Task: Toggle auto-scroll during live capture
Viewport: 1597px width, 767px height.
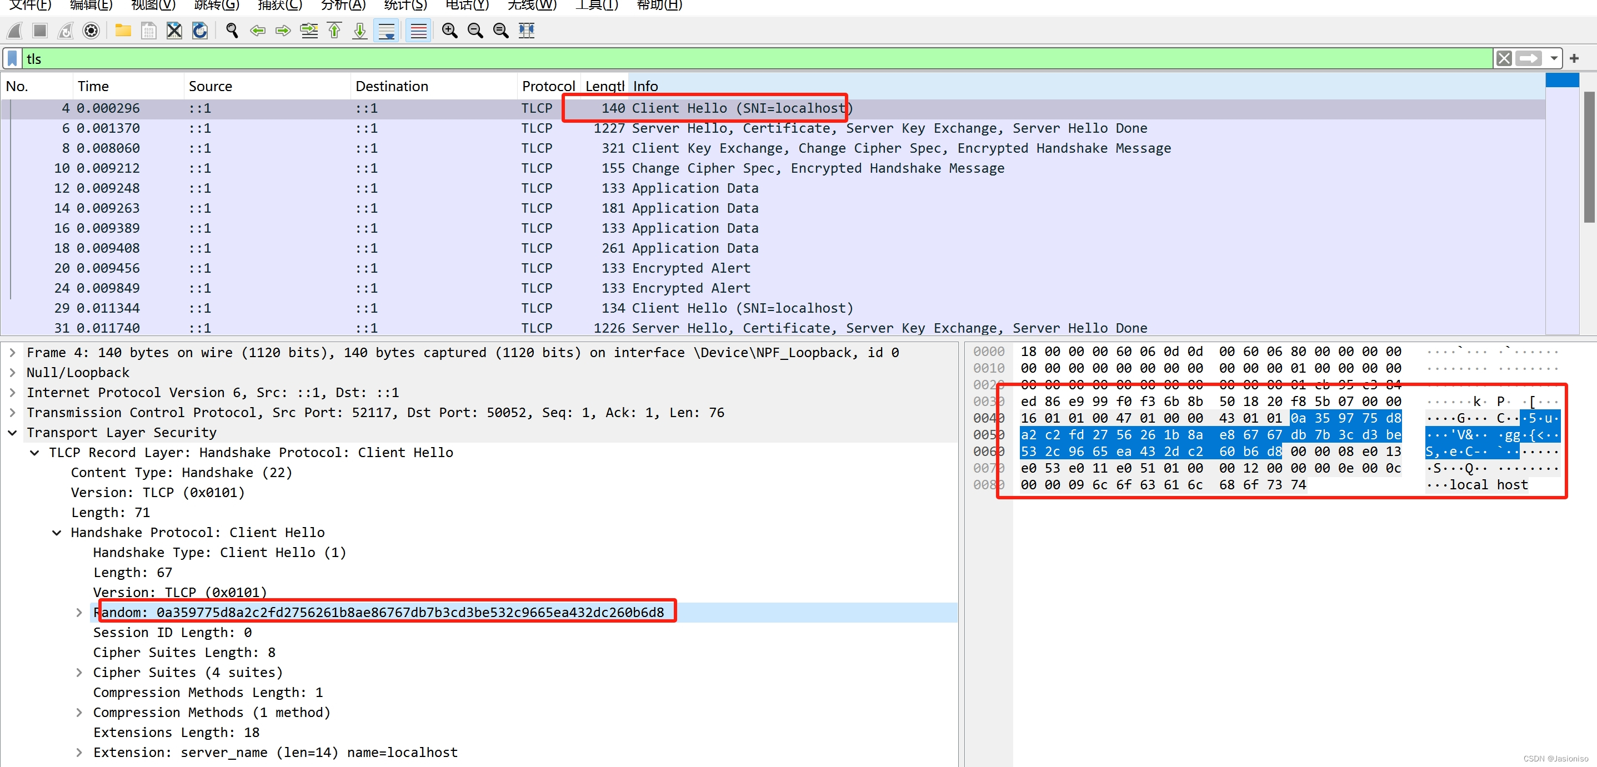Action: (387, 31)
